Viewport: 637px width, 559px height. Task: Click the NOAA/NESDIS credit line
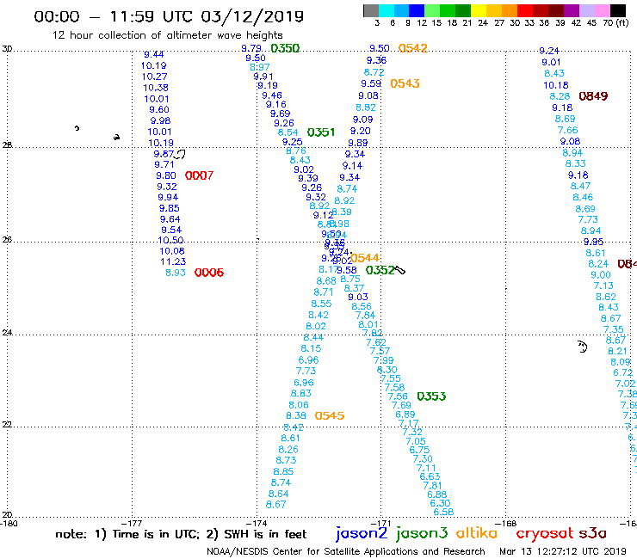(346, 552)
